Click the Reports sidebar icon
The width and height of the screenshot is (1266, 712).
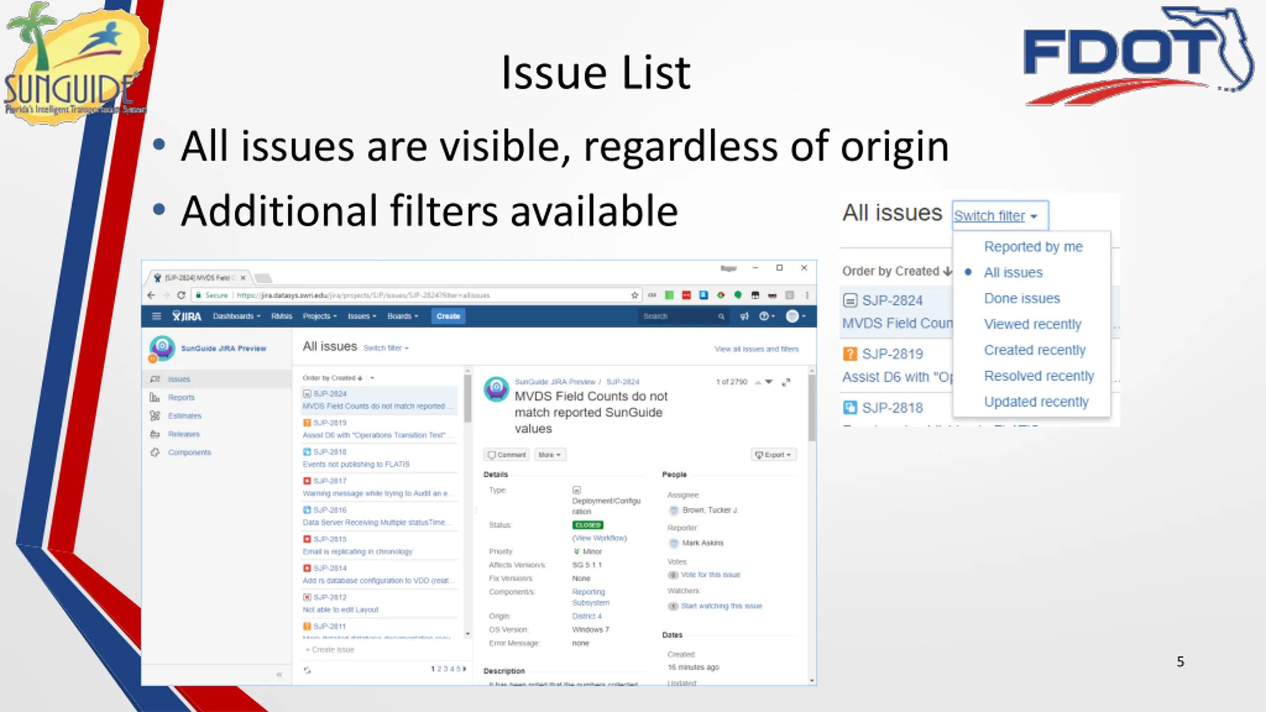tap(155, 398)
